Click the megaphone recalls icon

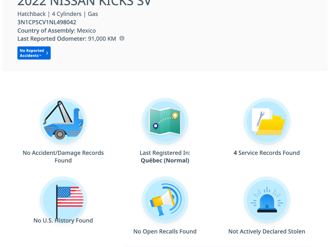165,200
